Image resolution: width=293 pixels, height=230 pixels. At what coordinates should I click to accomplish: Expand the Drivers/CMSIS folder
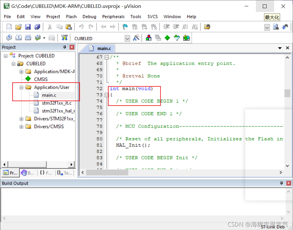pyautogui.click(x=21, y=127)
